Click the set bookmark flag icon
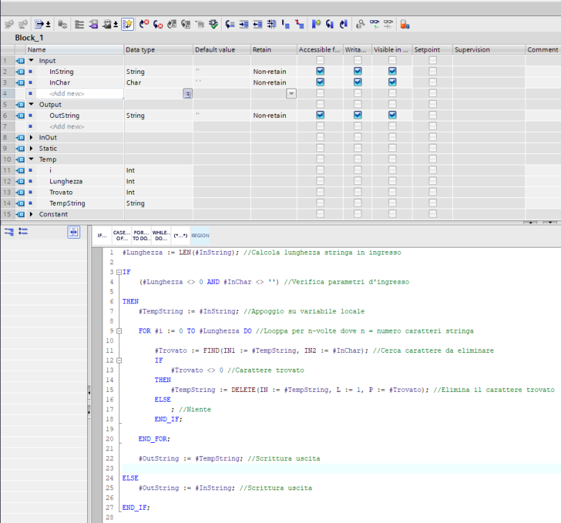The image size is (561, 523). pos(316,24)
